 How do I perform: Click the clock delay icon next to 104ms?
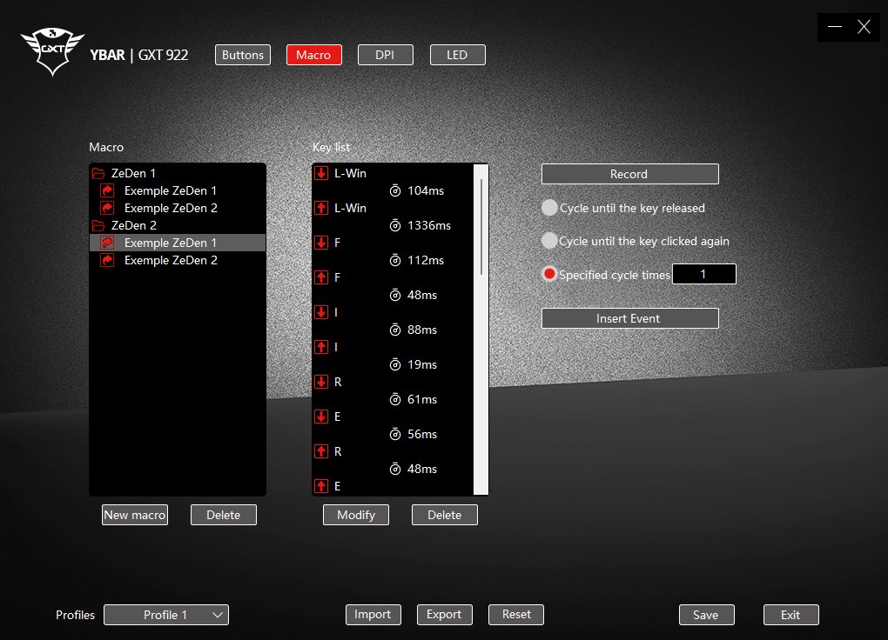point(394,190)
